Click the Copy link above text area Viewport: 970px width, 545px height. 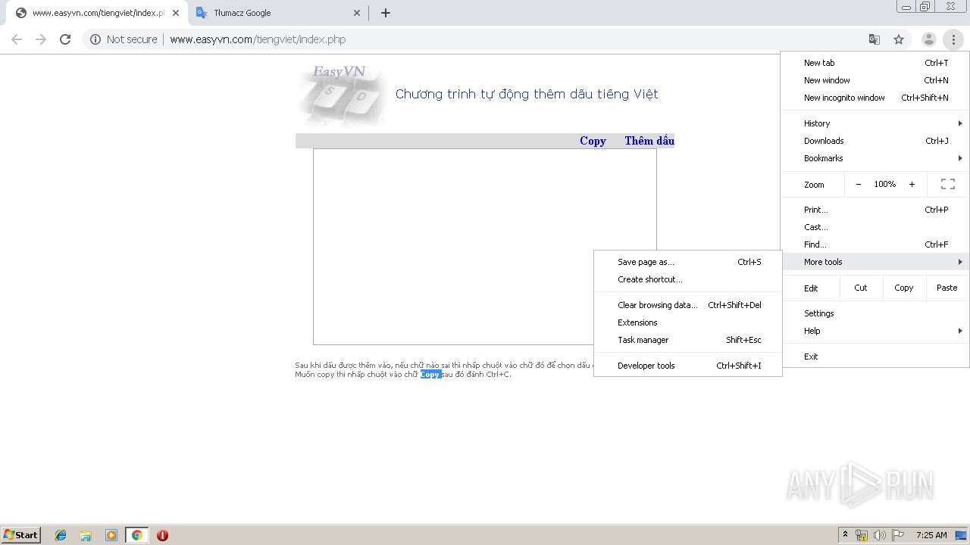click(593, 141)
